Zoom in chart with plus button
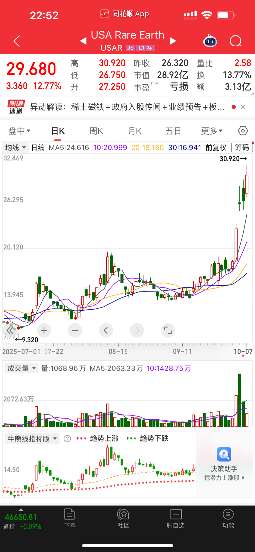The image size is (255, 552). tap(44, 330)
